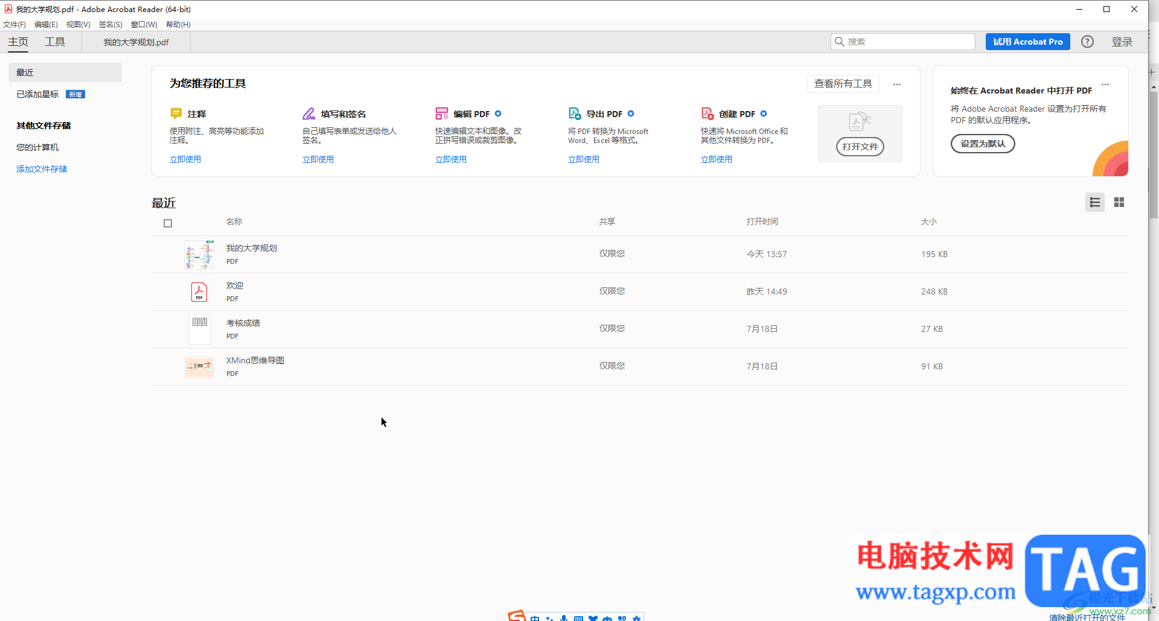Sort by the 大小 column header
The image size is (1159, 621).
[929, 221]
